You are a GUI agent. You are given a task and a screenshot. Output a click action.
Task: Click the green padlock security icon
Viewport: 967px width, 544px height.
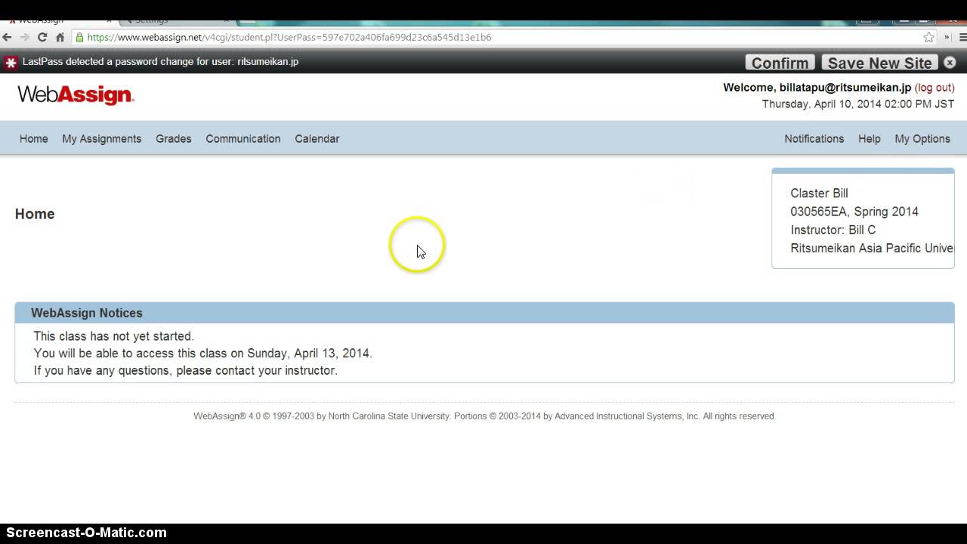(79, 37)
